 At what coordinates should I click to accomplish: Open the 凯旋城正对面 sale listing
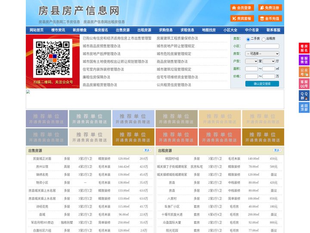click(x=42, y=159)
